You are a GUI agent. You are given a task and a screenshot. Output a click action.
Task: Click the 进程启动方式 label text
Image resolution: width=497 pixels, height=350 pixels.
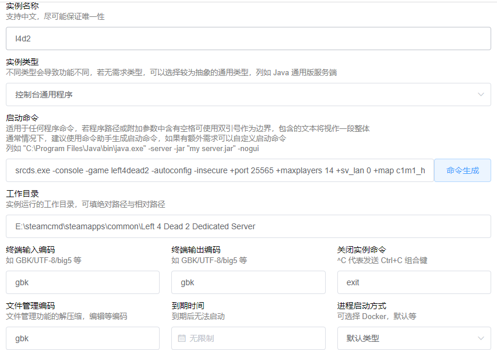coord(362,306)
